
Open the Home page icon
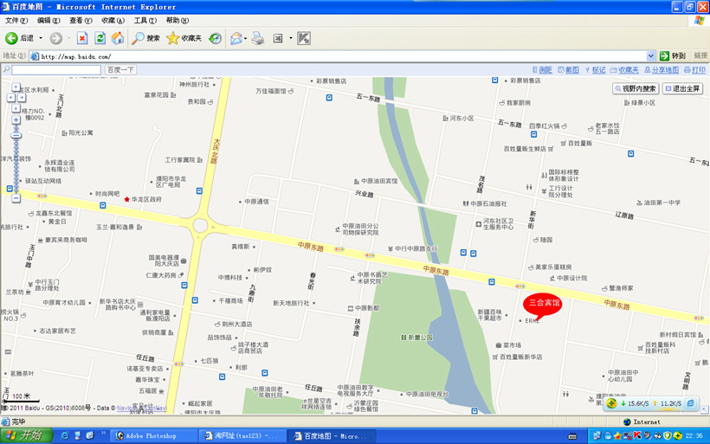coord(118,38)
